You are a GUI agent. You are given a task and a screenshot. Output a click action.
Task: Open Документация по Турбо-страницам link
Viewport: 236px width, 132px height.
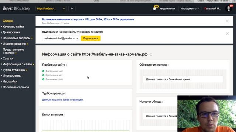[x=63, y=100]
